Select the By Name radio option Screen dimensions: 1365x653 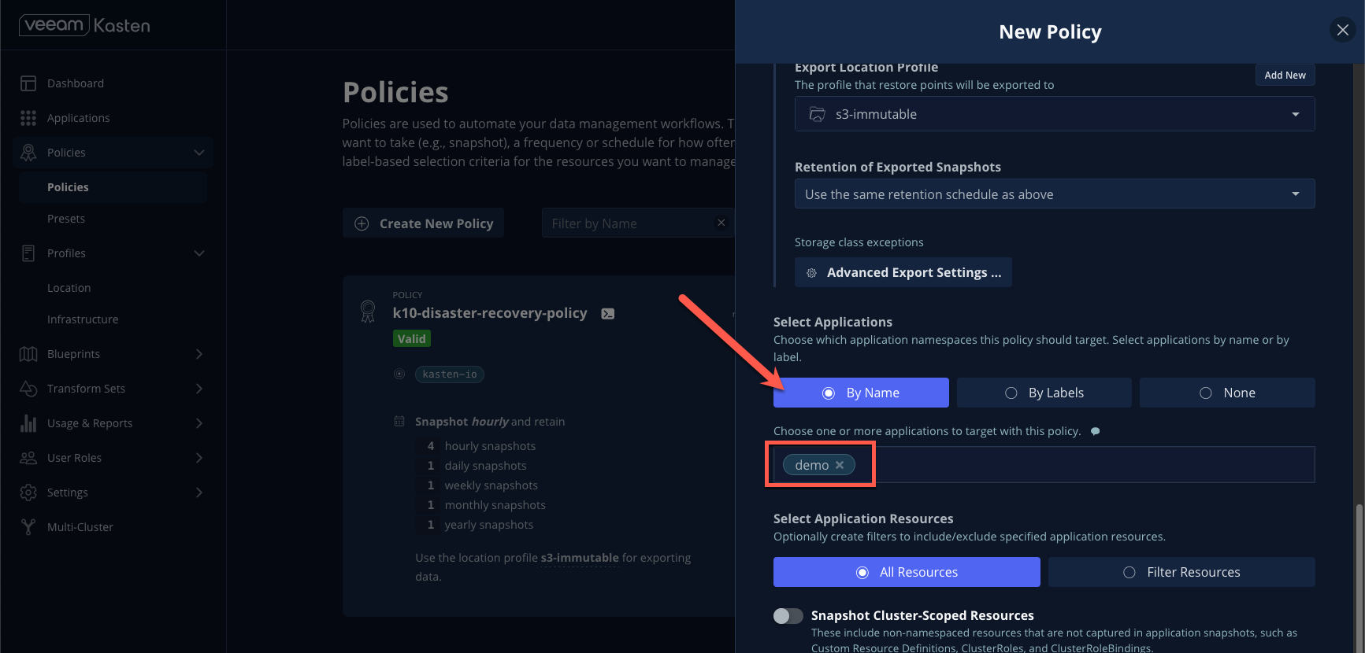coord(861,393)
